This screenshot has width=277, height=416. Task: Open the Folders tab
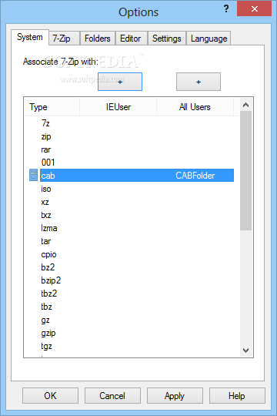[x=97, y=39]
